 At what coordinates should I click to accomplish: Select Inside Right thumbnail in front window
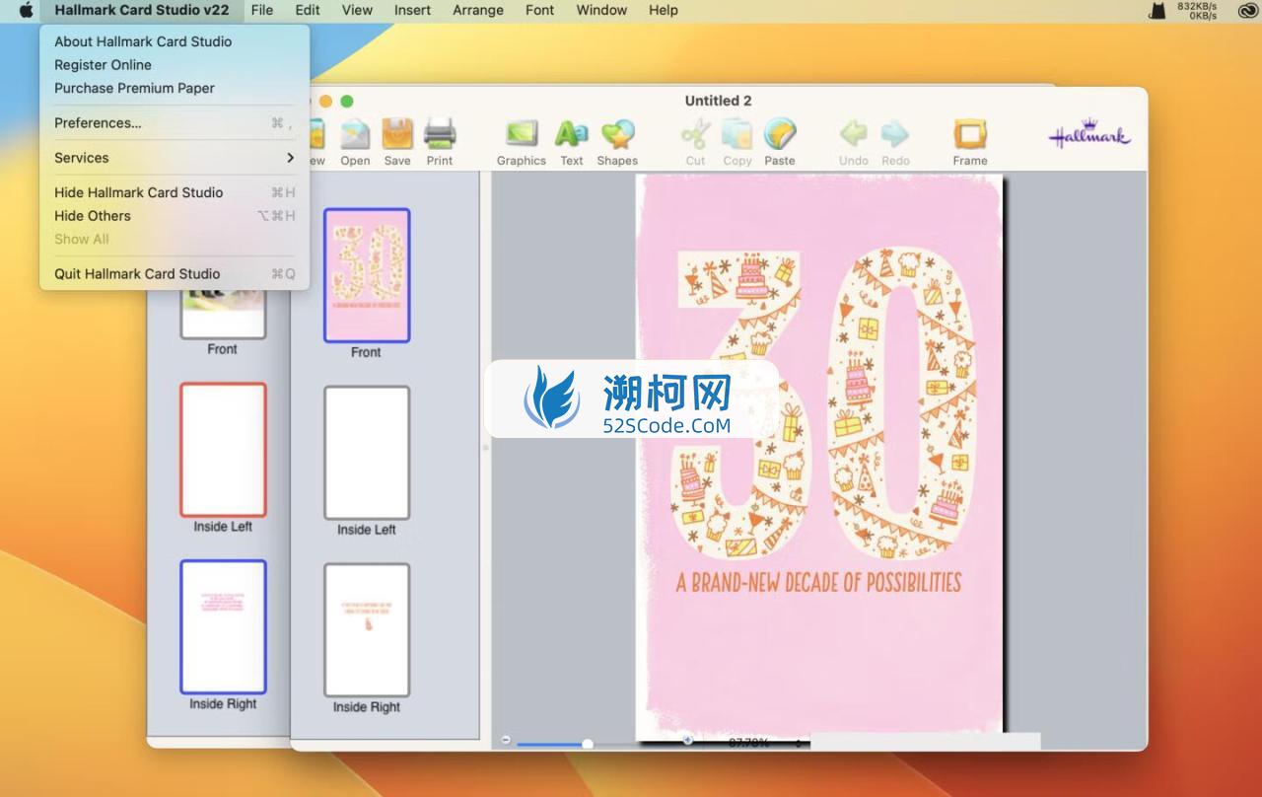[367, 630]
